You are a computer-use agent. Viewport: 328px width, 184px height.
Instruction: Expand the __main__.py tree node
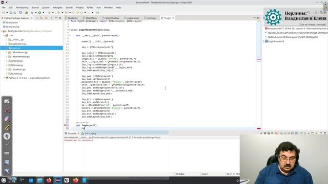[7, 40]
